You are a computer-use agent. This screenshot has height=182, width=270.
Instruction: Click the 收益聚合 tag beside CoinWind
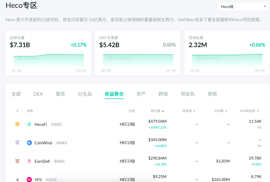62,143
